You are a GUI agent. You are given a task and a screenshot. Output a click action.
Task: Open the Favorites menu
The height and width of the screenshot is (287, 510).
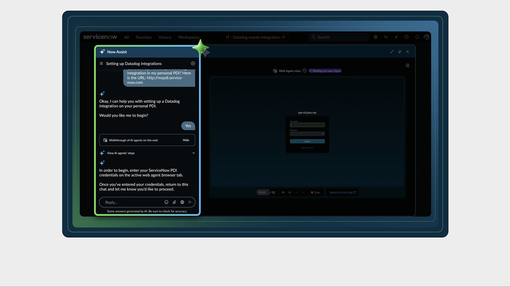(143, 37)
